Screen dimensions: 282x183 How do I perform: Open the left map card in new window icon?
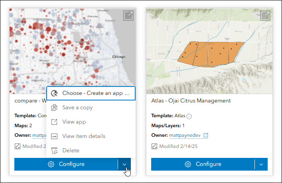(x=128, y=16)
